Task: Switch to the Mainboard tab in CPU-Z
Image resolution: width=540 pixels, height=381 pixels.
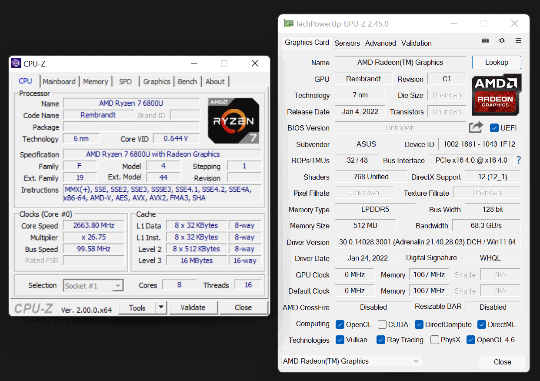Action: pos(59,81)
